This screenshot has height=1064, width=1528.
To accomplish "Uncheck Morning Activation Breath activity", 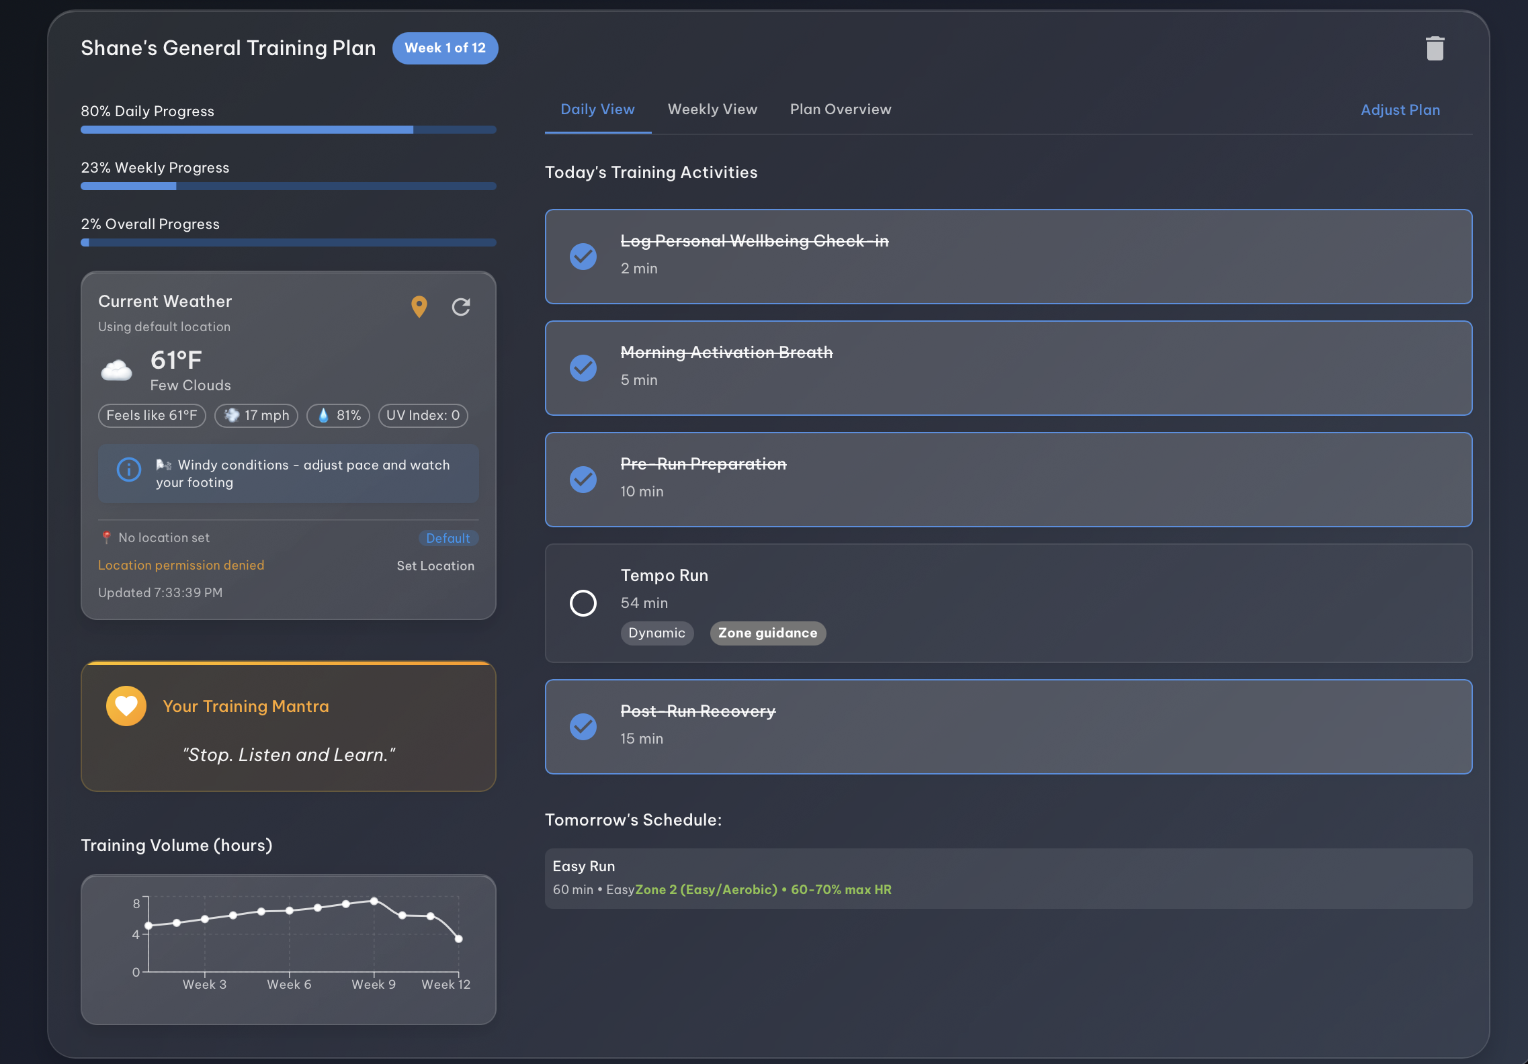I will tap(583, 368).
